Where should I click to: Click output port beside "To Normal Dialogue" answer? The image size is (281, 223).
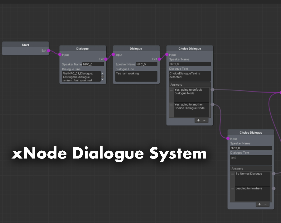tap(274, 174)
